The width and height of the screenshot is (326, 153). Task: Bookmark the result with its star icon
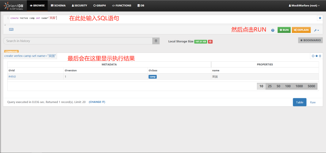[x=317, y=56]
